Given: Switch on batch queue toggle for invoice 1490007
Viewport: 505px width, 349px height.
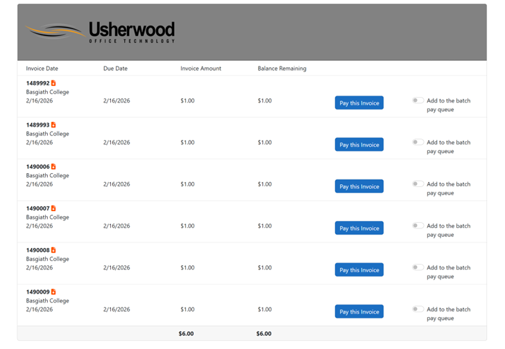Looking at the screenshot, I should pos(418,225).
